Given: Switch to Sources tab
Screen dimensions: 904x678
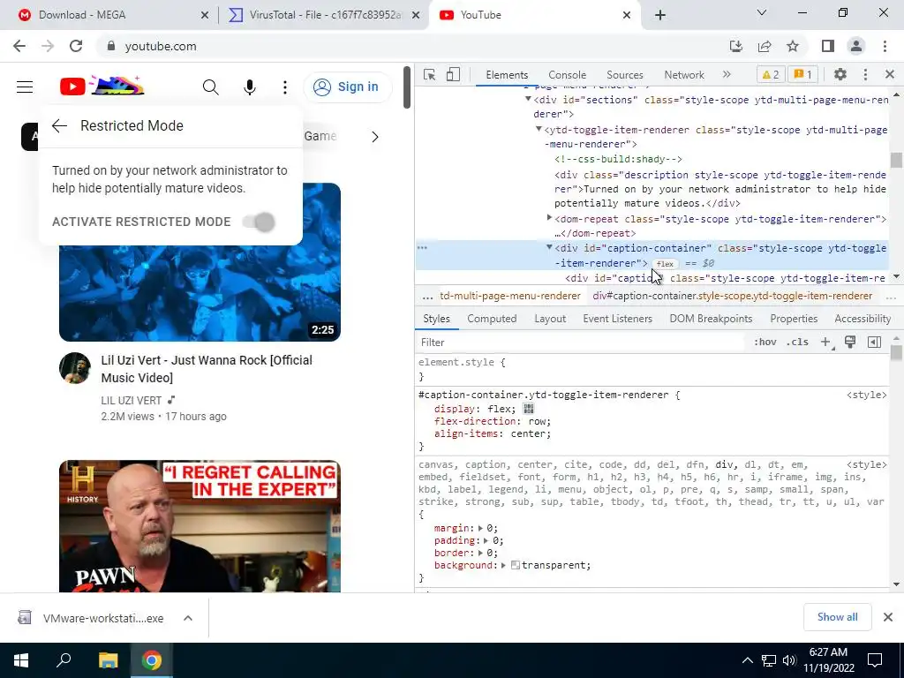Looking at the screenshot, I should (x=624, y=75).
